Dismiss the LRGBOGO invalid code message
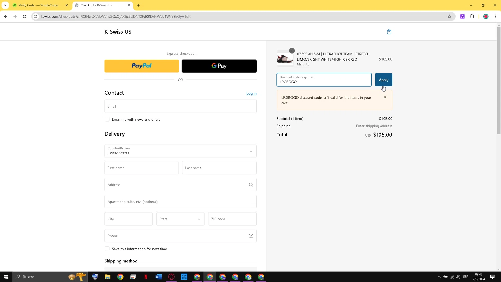The width and height of the screenshot is (501, 282). pos(385,97)
